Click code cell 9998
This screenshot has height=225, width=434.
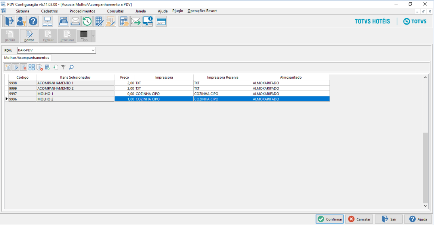[x=22, y=83]
